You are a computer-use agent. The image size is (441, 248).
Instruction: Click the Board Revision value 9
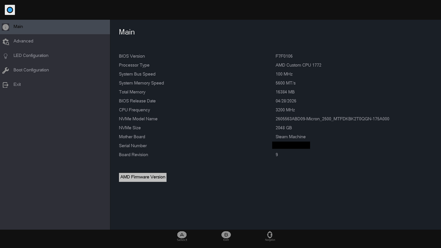click(277, 155)
